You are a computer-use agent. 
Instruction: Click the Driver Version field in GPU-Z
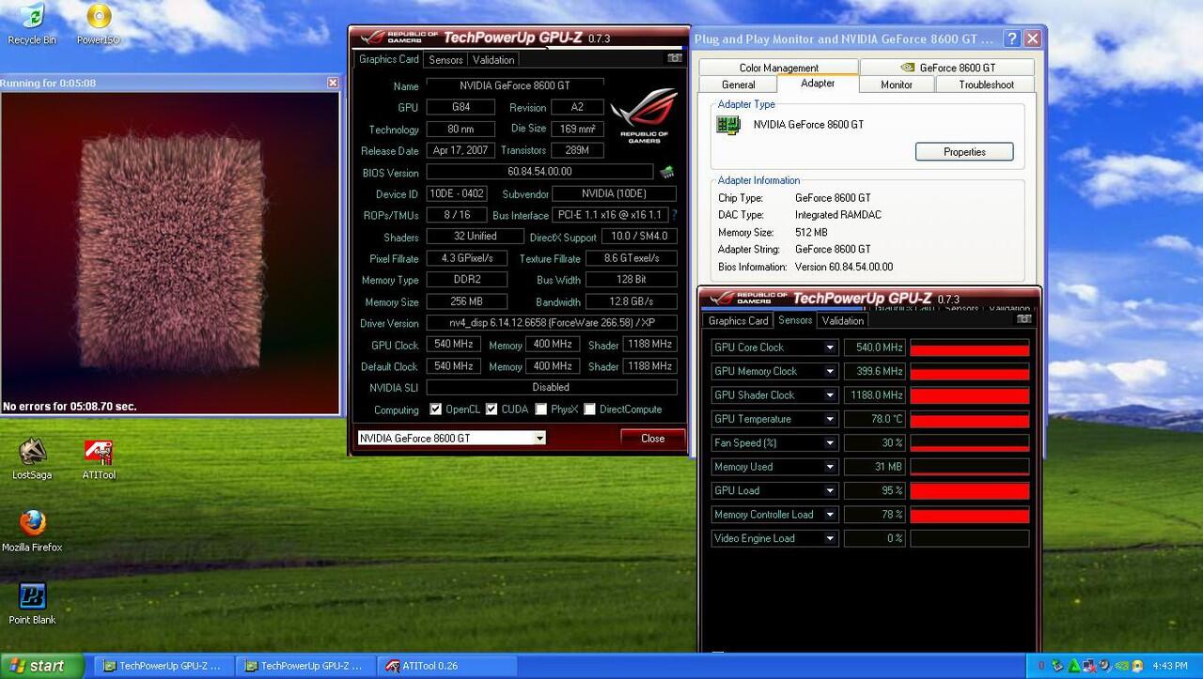click(x=552, y=323)
